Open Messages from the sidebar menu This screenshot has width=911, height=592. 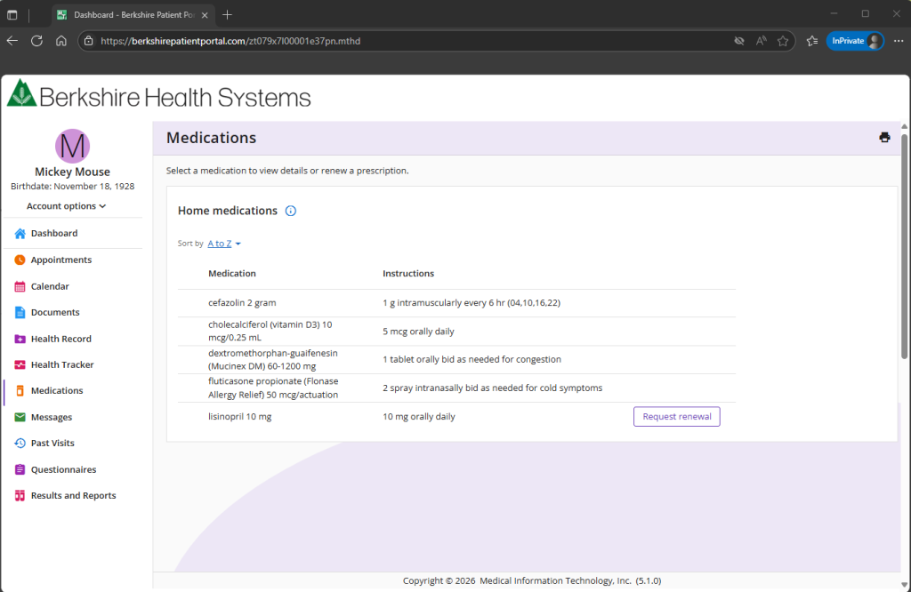coord(51,418)
